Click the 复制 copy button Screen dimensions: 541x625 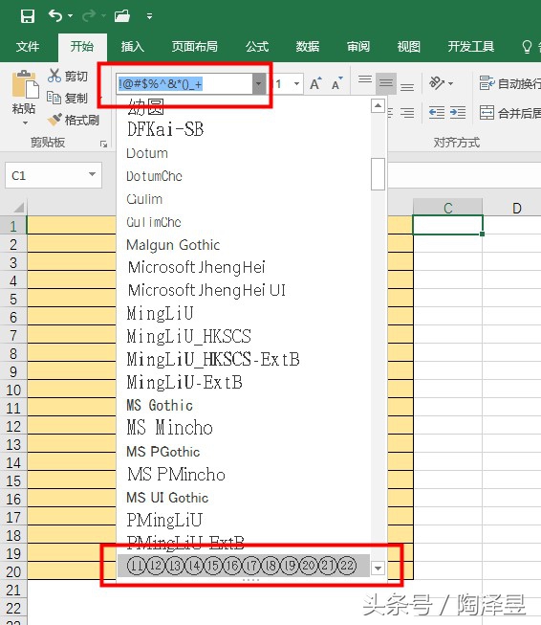click(67, 98)
